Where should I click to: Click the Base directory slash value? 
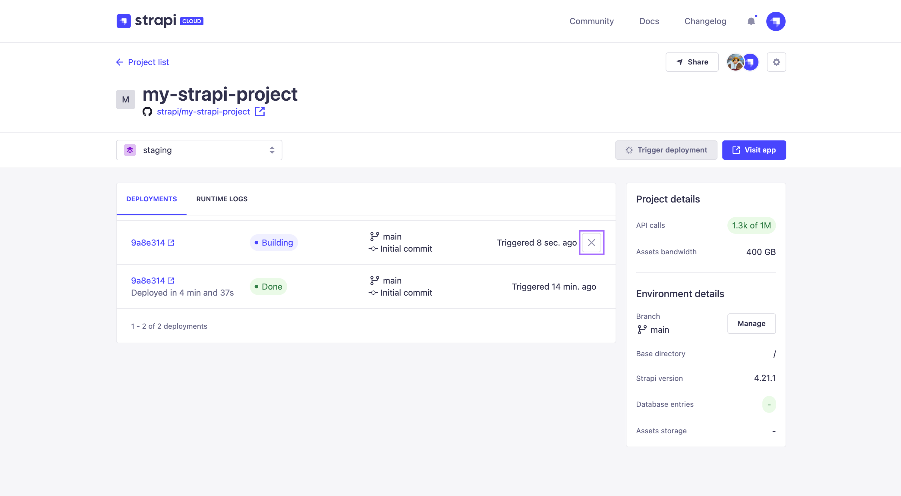[x=774, y=354]
